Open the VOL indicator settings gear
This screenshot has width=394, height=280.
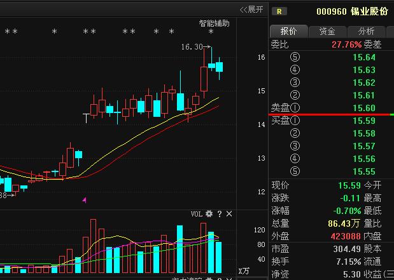point(209,214)
